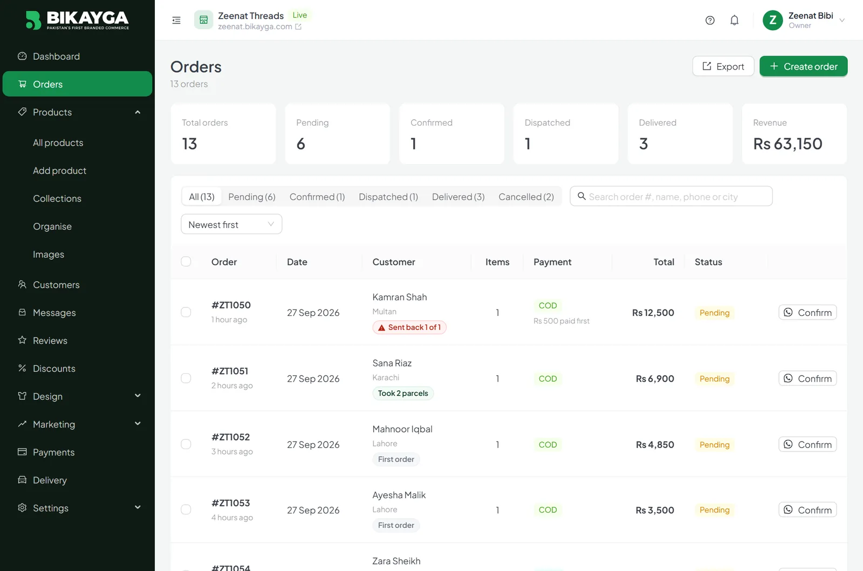Expand the Settings section chevron
The width and height of the screenshot is (863, 571).
coord(138,507)
